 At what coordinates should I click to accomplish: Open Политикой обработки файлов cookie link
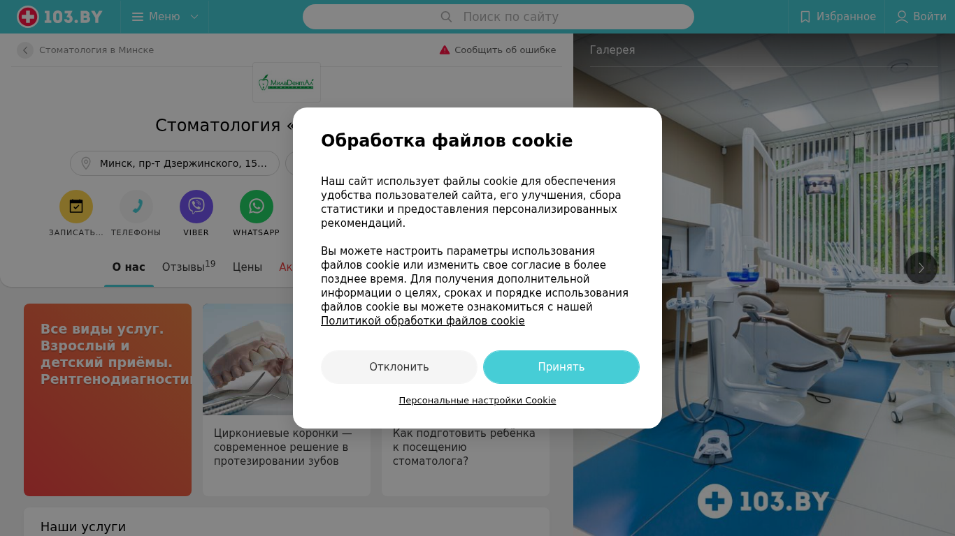coord(423,321)
